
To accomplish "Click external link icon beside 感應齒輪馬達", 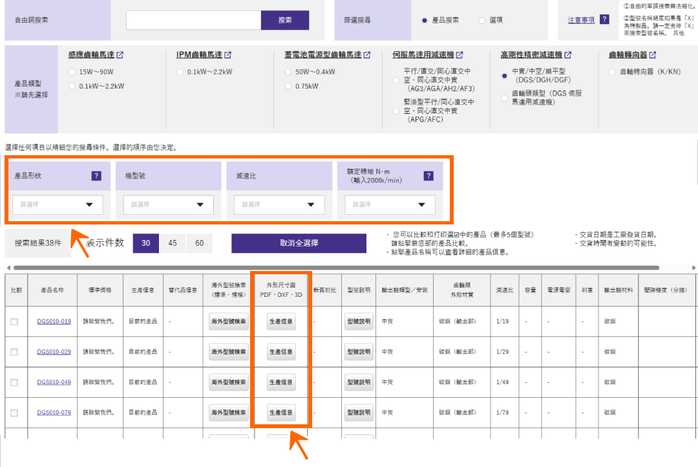I will click(x=120, y=55).
